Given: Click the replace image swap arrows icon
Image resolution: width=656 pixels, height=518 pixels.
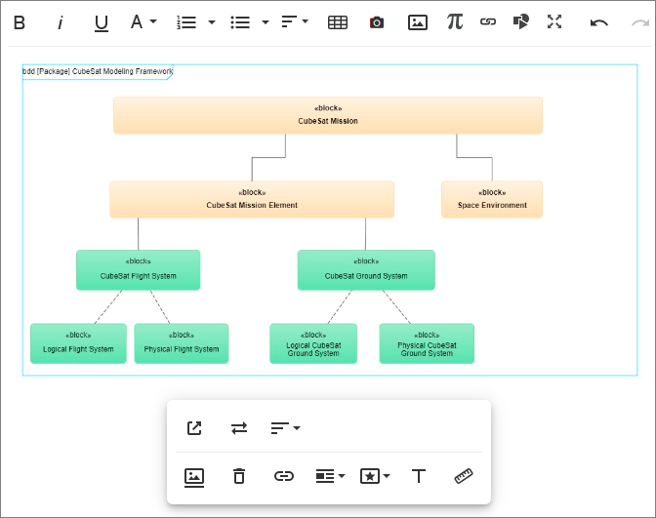Looking at the screenshot, I should (x=239, y=428).
